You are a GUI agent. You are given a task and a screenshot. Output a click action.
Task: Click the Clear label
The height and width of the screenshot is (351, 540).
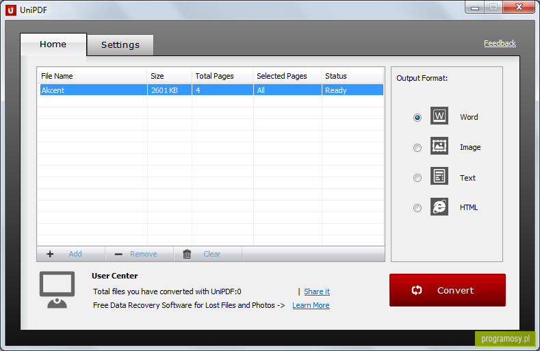point(211,254)
